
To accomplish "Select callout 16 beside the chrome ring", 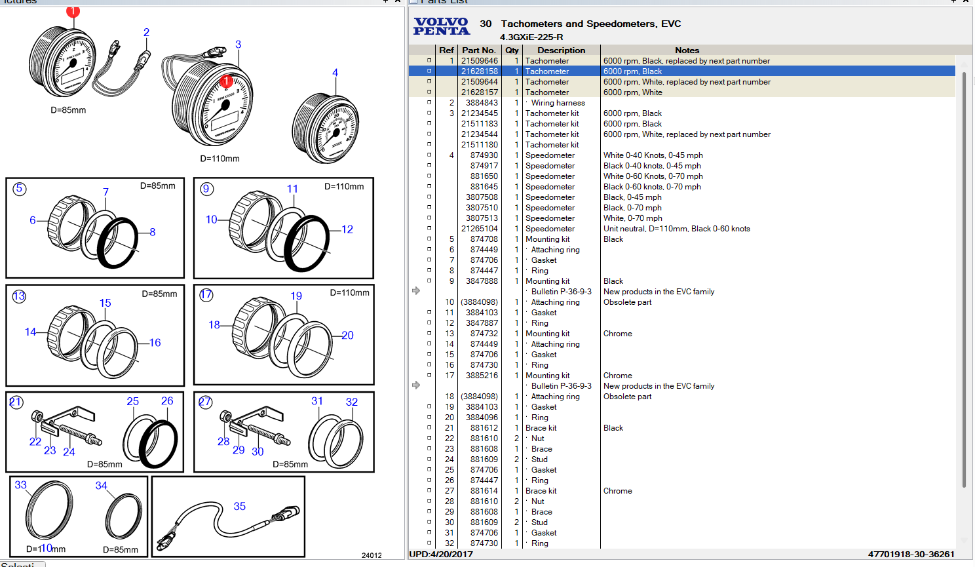I will [155, 342].
